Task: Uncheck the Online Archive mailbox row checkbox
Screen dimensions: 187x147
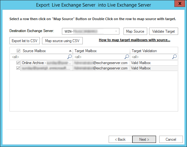Action: click(18, 63)
